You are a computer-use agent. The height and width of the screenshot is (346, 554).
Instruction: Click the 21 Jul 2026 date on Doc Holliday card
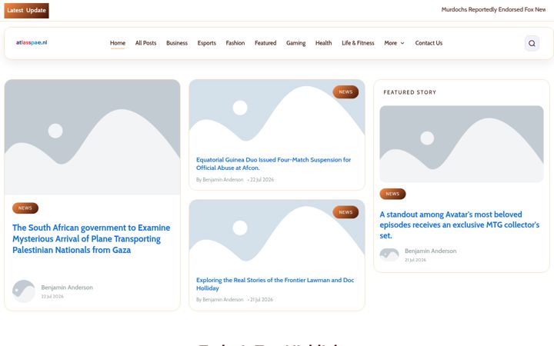(x=262, y=300)
